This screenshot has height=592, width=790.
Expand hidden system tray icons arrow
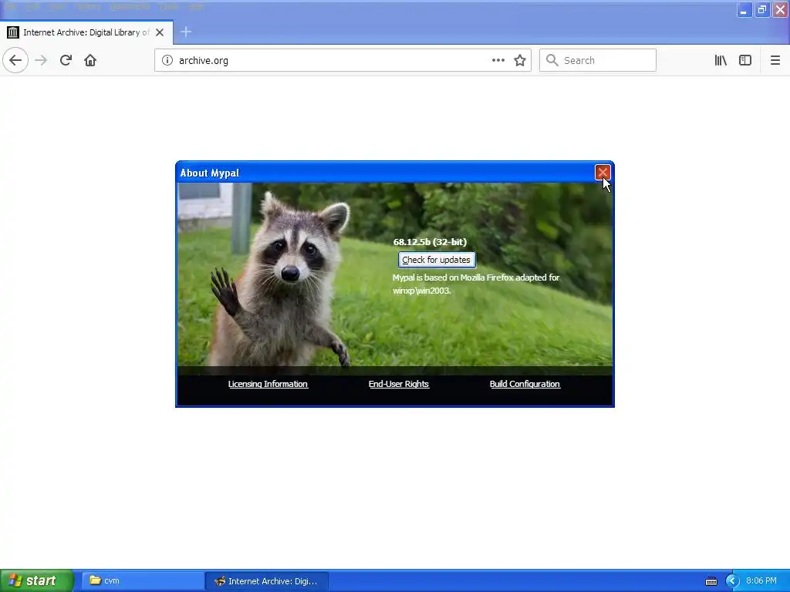(x=732, y=581)
